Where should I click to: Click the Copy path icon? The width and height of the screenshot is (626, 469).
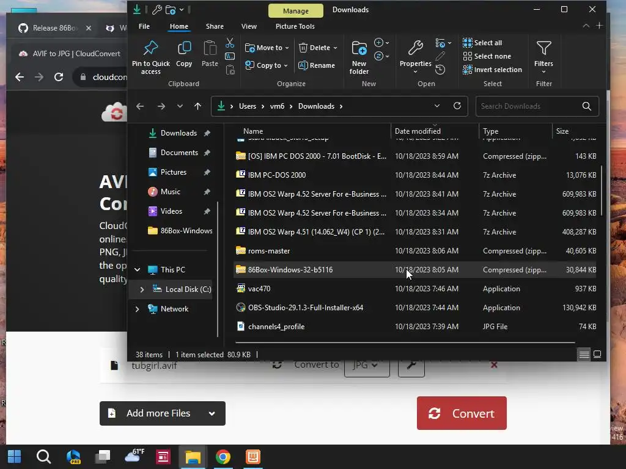coord(230,56)
